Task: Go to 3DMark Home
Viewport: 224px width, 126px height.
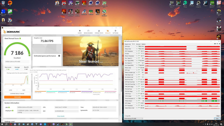Action: (80, 32)
